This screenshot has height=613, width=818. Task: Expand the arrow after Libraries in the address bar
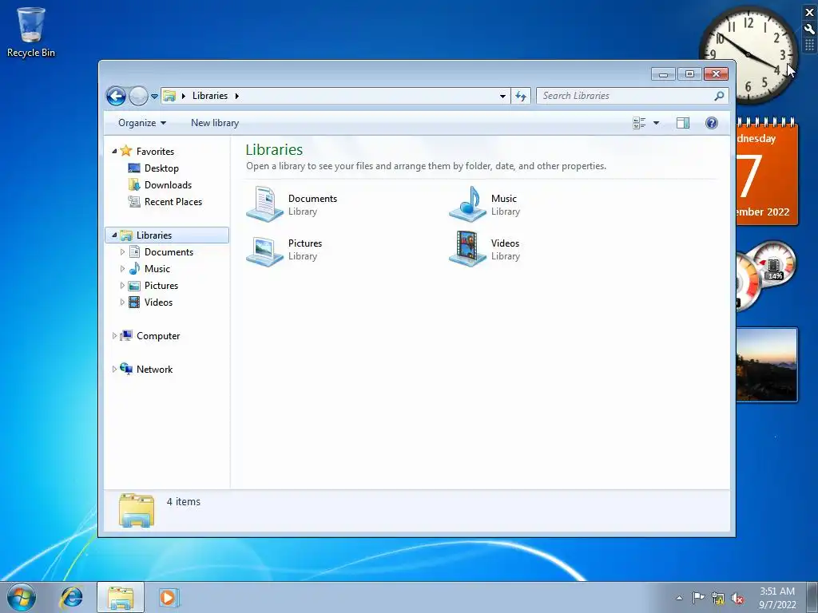[236, 96]
